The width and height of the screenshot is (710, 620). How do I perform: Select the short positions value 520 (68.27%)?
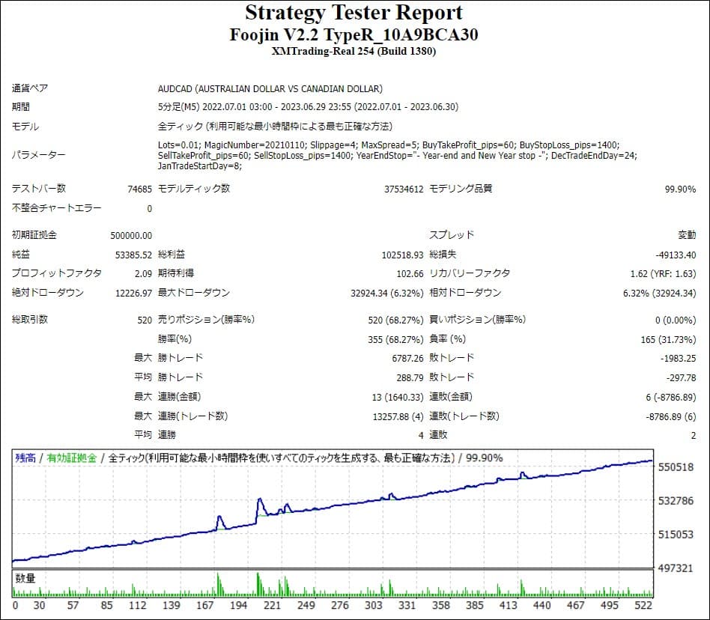(395, 320)
